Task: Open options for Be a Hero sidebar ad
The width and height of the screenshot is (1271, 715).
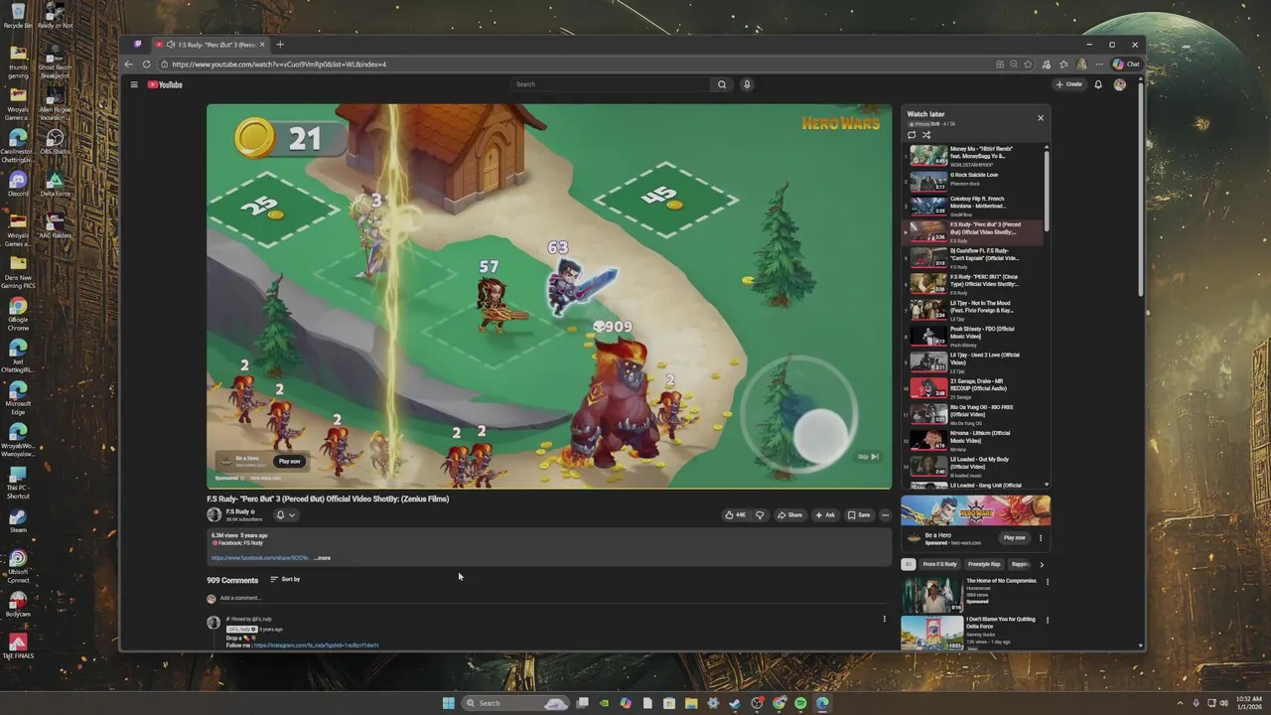Action: point(1041,538)
